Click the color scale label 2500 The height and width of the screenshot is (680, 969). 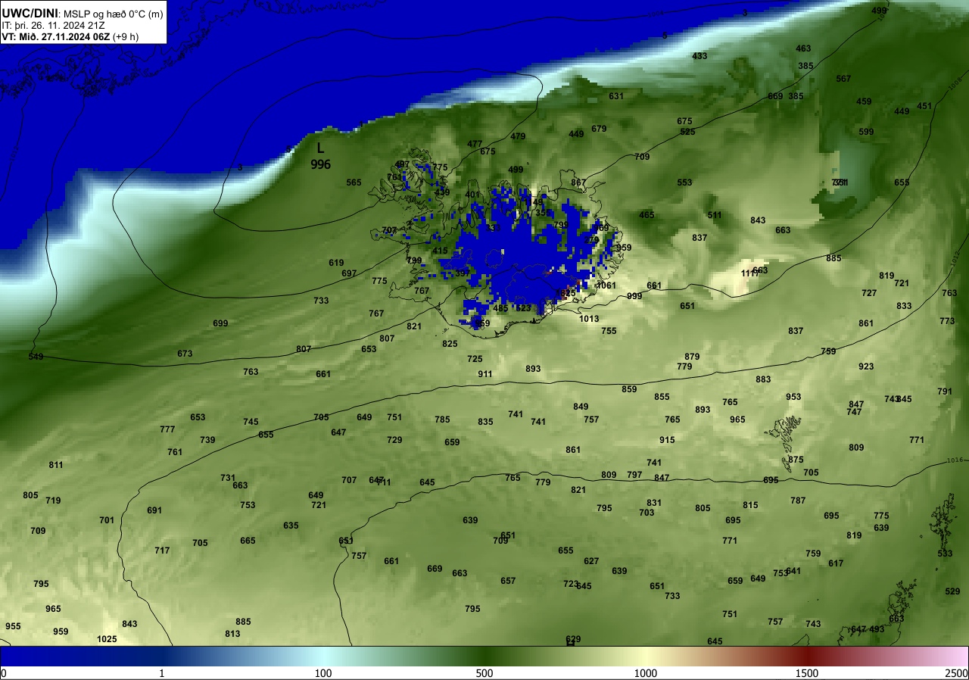[x=956, y=673]
